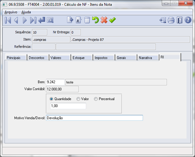This screenshot has width=195, height=157.
Task: Switch to the Principais tab
Action: coord(16,58)
